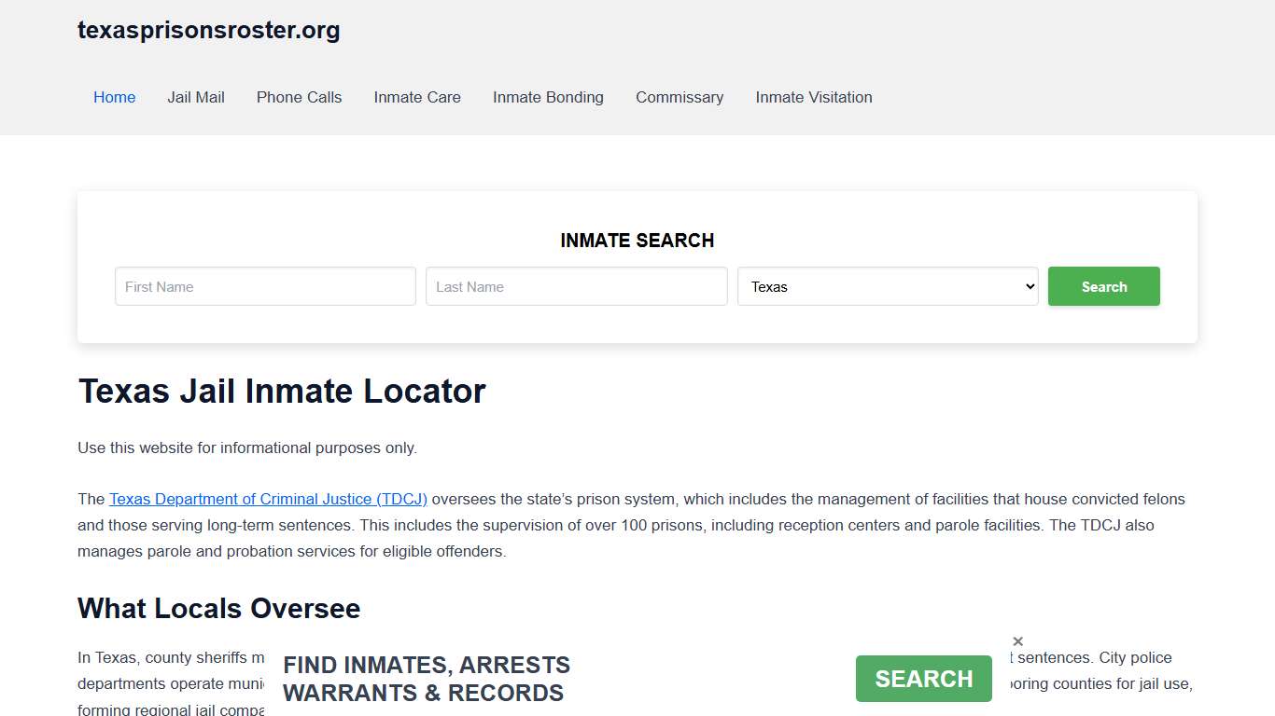1275x716 pixels.
Task: Open the Texas Department of Criminal Justice link
Action: click(x=268, y=499)
